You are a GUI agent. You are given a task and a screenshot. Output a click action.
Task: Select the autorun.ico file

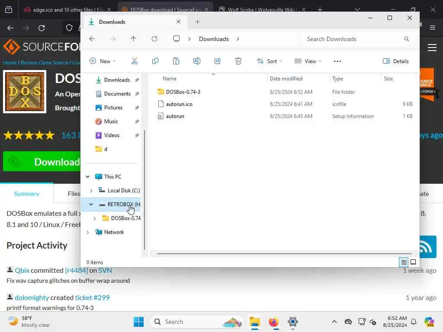coord(285,104)
